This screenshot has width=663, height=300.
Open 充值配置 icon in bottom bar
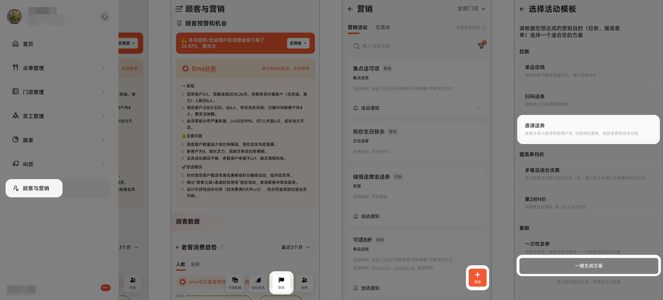tap(235, 282)
